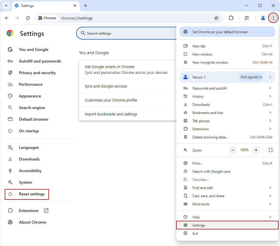Choose New tab from the menu

227,46
